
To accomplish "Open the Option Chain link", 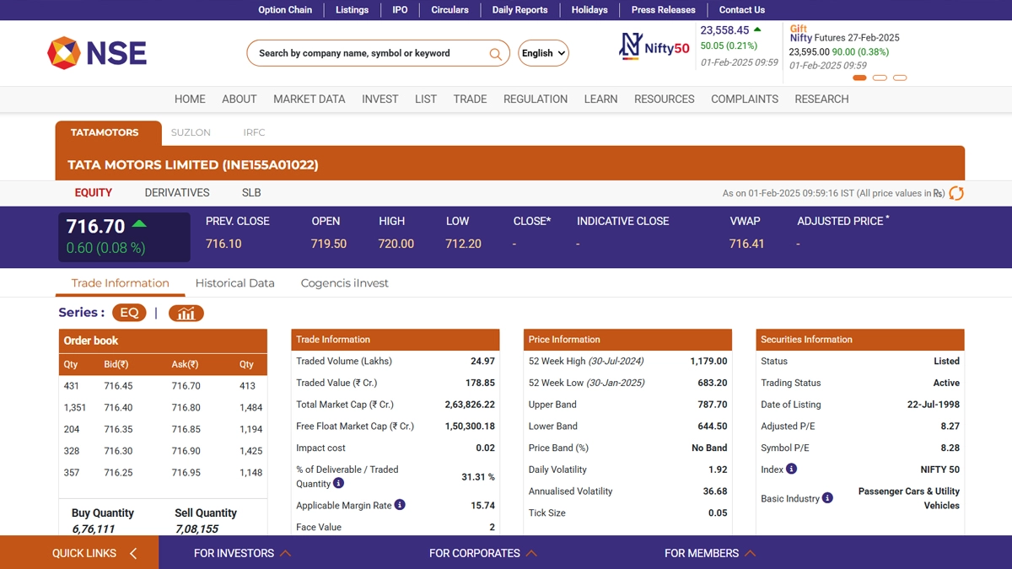I will tap(285, 10).
